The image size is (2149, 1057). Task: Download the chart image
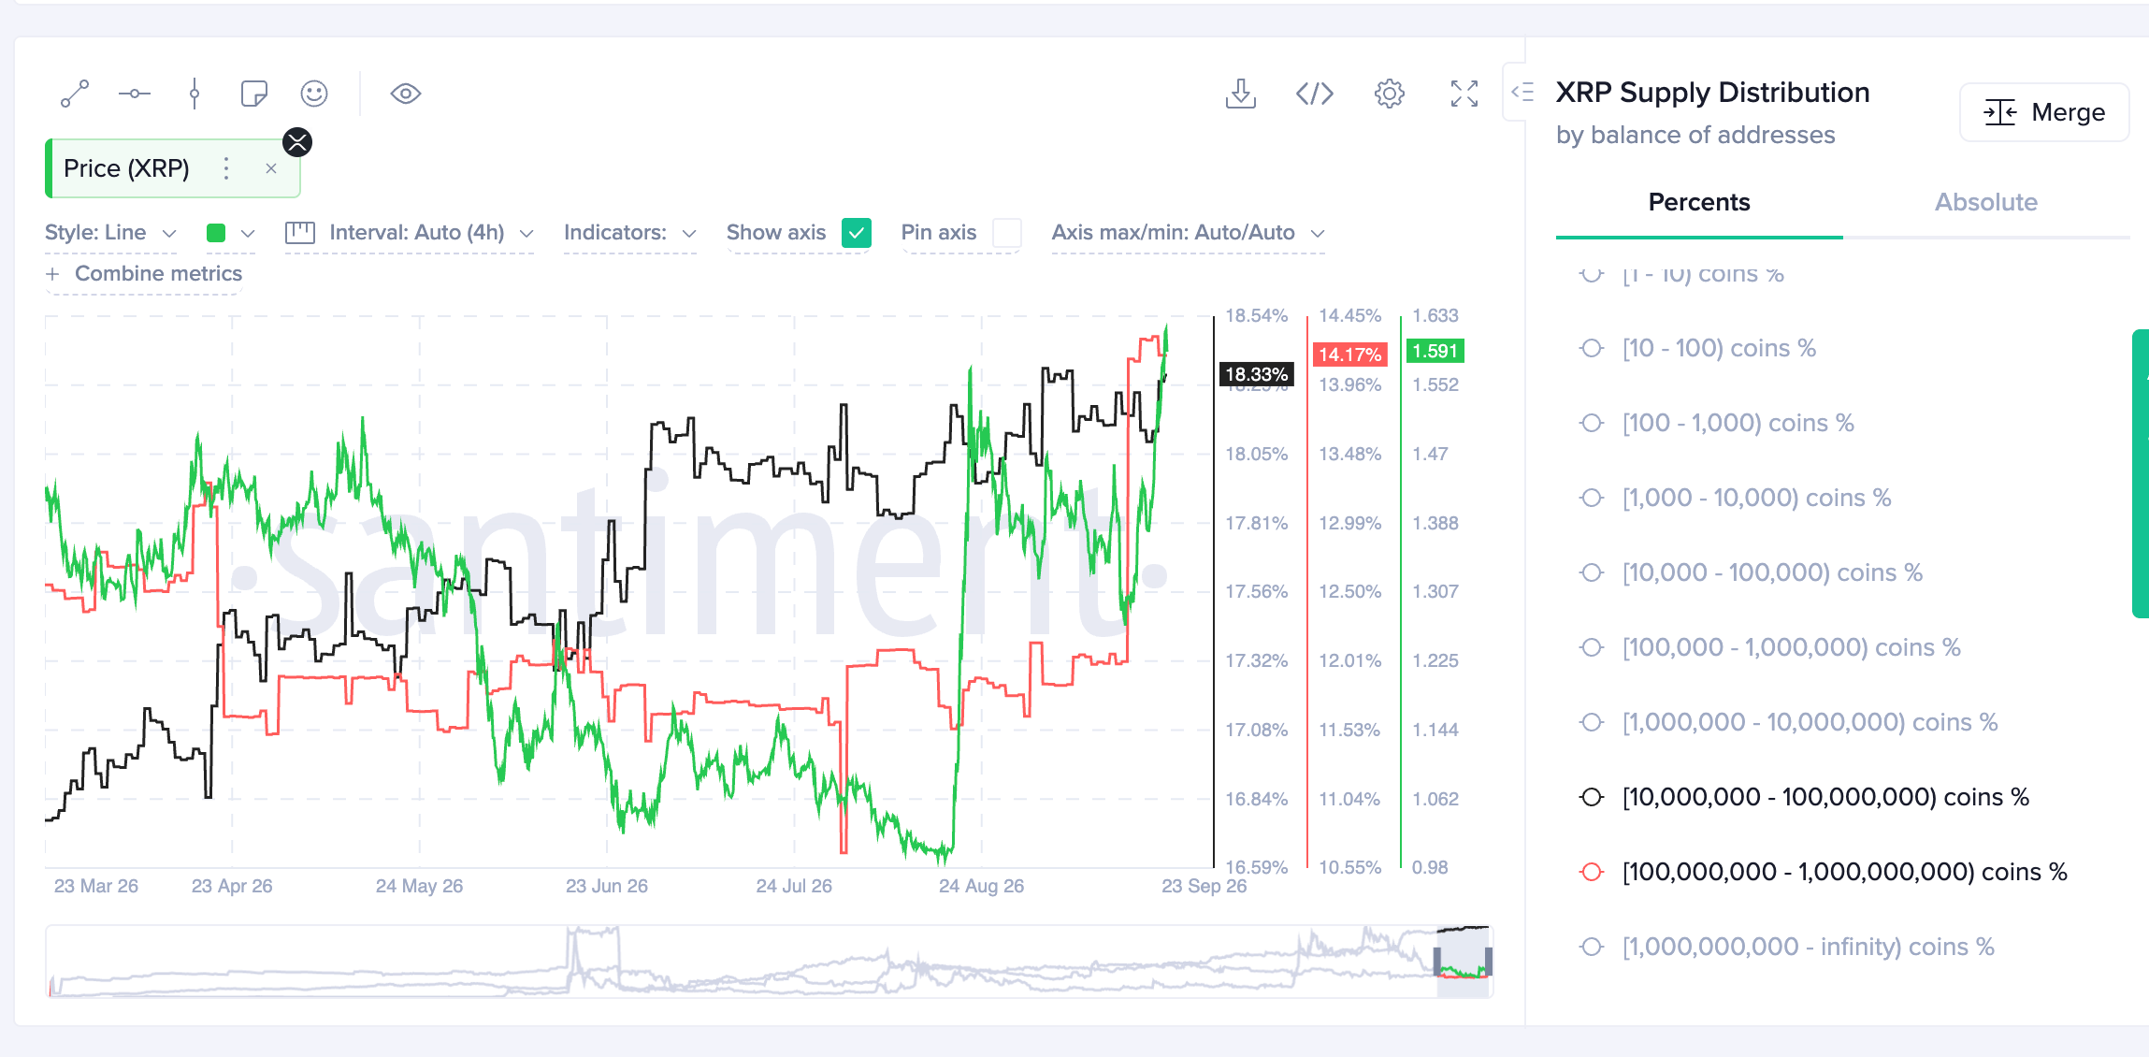pyautogui.click(x=1241, y=94)
